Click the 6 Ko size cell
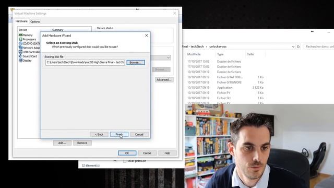This screenshot has height=188, width=334. (x=260, y=93)
